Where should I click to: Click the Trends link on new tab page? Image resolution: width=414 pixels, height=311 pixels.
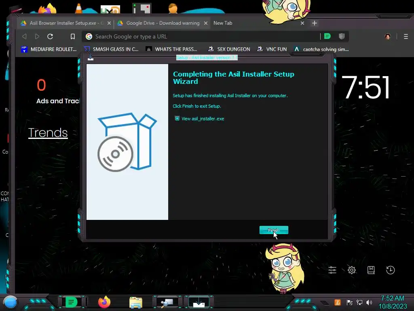48,132
